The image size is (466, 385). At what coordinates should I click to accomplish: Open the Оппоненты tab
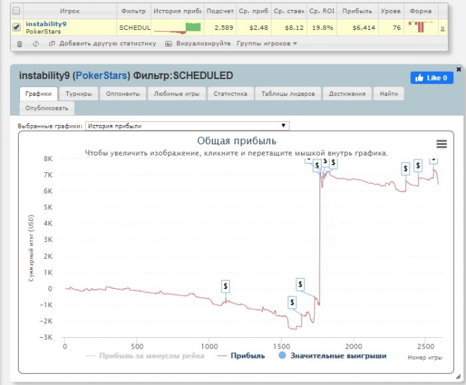pyautogui.click(x=123, y=94)
